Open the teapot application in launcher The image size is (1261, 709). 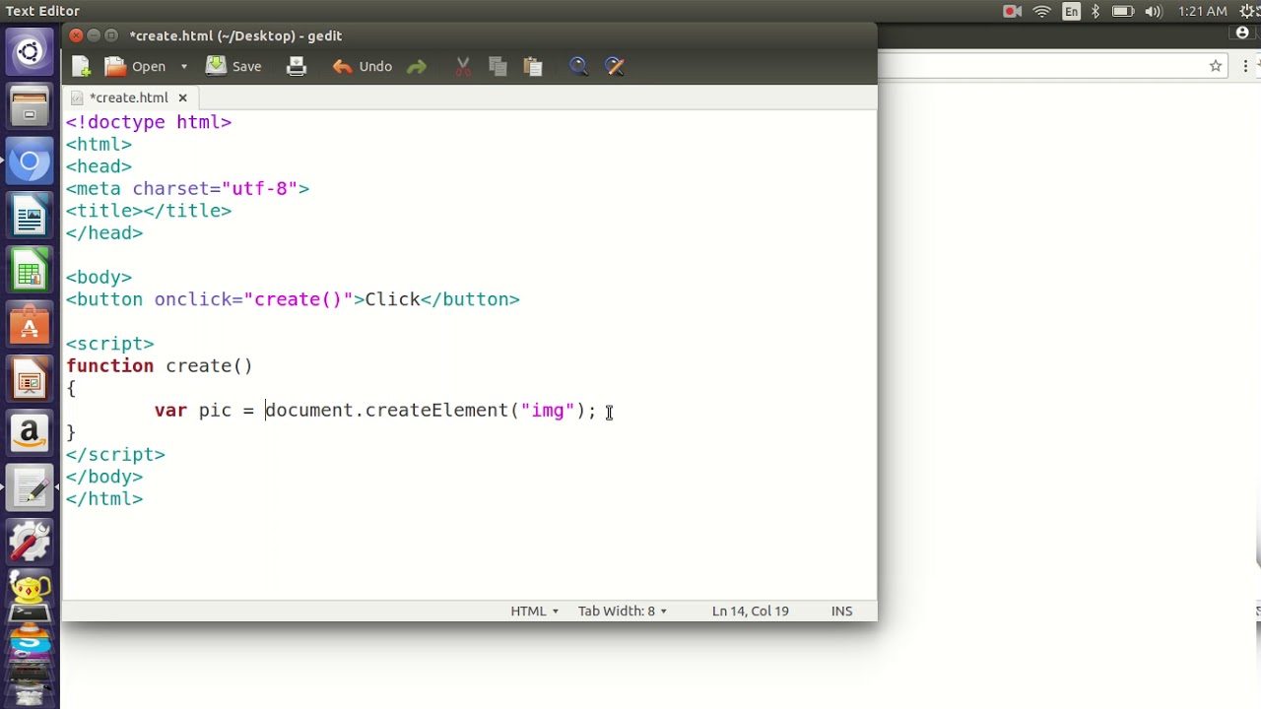coord(30,589)
